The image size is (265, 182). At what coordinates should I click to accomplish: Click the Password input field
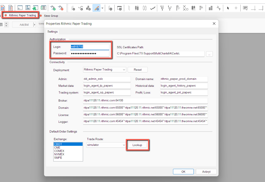point(90,53)
